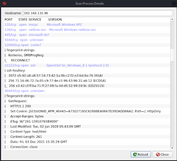Click the green reload arrow icon
The image size is (177, 161).
click(135, 154)
